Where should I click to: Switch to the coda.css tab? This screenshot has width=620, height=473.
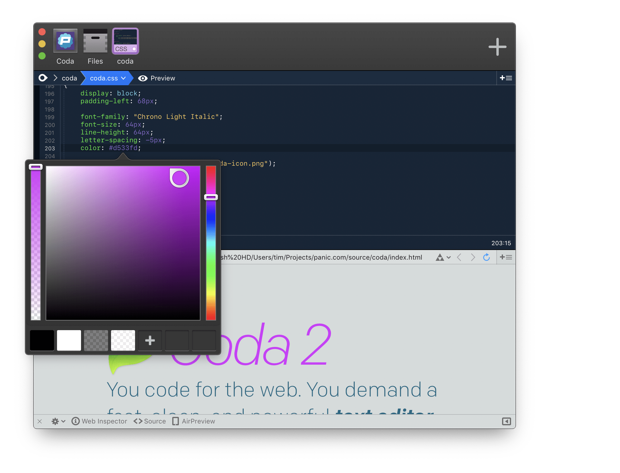click(106, 77)
